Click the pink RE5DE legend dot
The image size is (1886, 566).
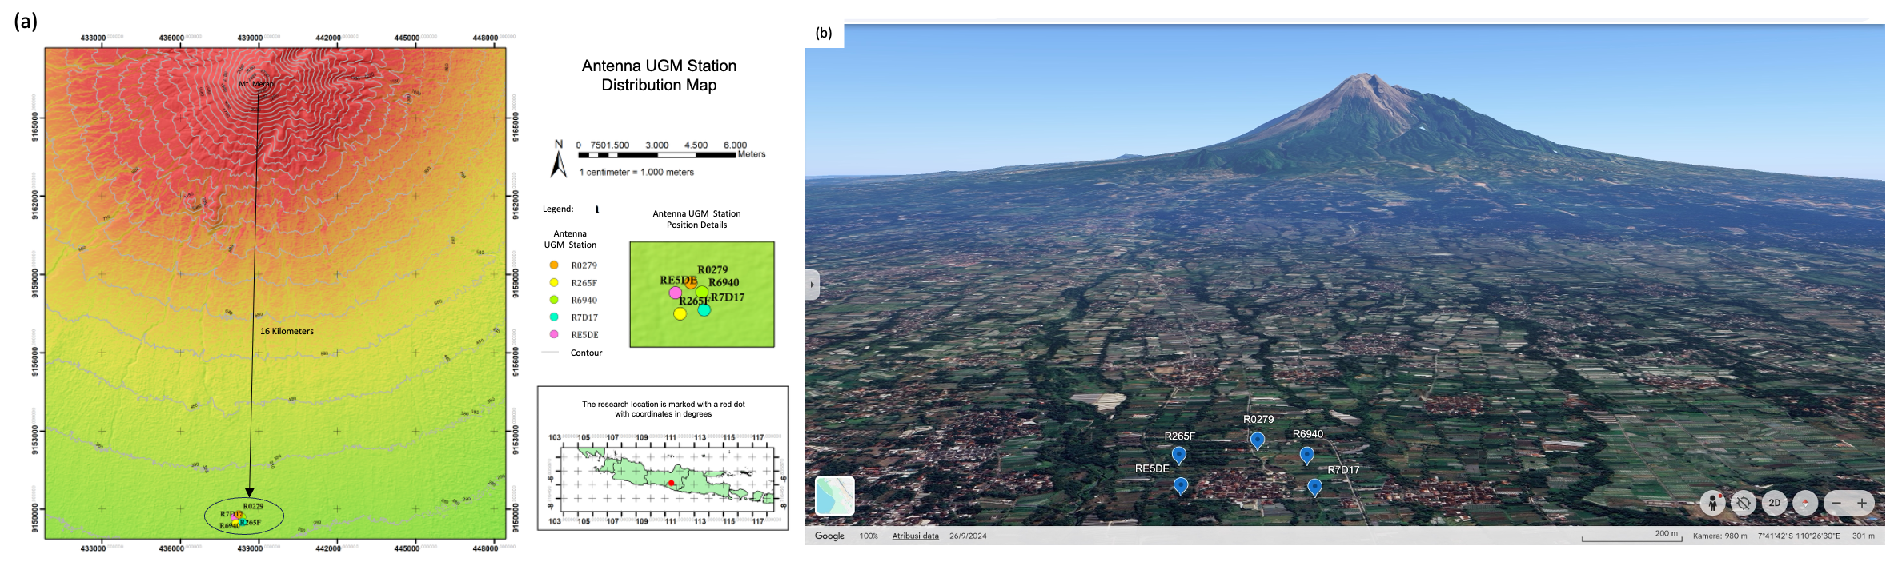[554, 334]
